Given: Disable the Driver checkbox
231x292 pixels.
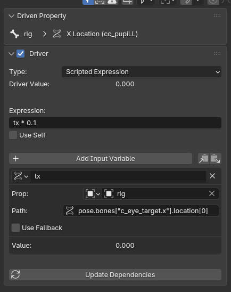Looking at the screenshot, I should pos(20,54).
